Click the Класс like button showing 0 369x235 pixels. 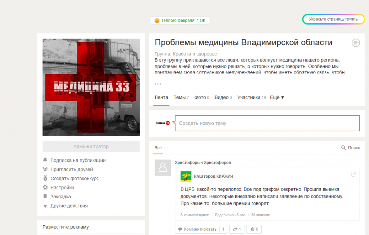point(254,229)
